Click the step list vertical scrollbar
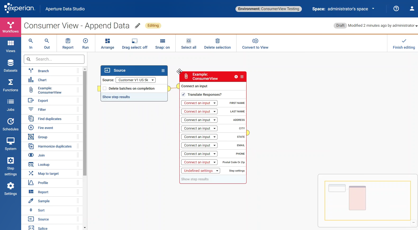Viewport: 418px width, 230px height. pyautogui.click(x=85, y=123)
